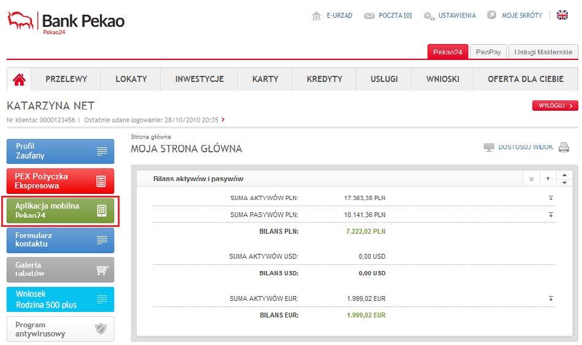Click calculator icon on PEX Pożyczka tile

coord(101,181)
